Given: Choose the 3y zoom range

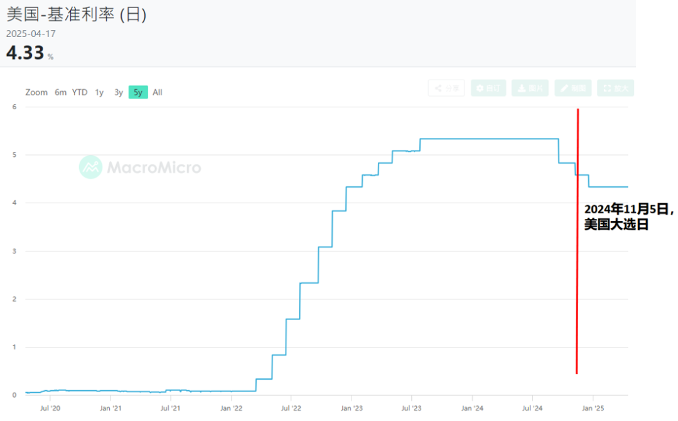Looking at the screenshot, I should coord(119,92).
